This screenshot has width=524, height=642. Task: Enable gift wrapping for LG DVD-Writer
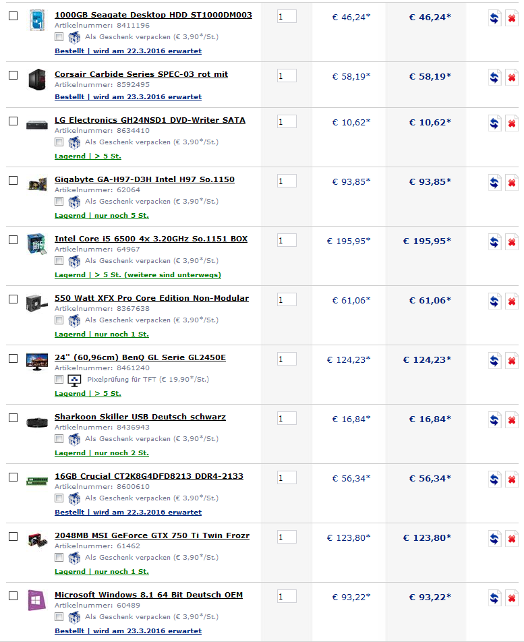click(x=59, y=142)
